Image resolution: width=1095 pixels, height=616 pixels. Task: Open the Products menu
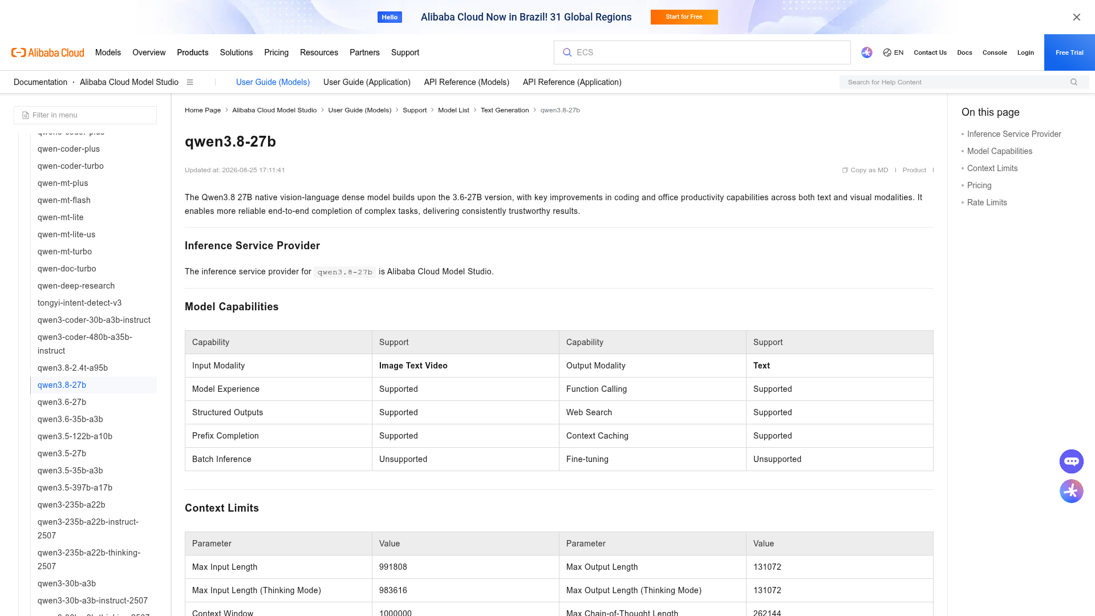[193, 52]
